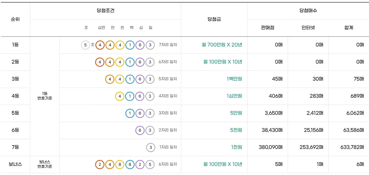Click the purple ball 6 in 2등 row

click(140, 62)
